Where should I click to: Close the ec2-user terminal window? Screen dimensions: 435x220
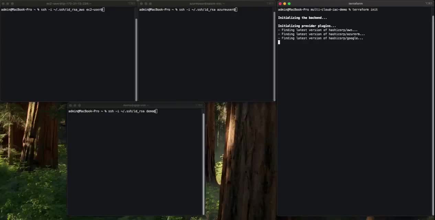3,3
